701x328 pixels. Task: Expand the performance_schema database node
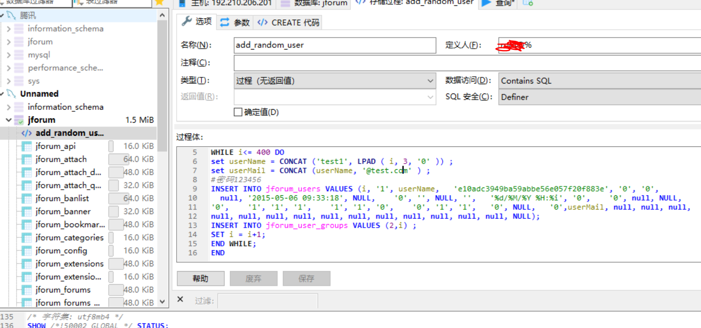pyautogui.click(x=9, y=68)
